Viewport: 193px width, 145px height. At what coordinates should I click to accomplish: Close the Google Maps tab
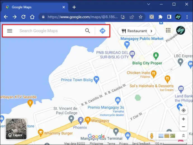(x=64, y=7)
